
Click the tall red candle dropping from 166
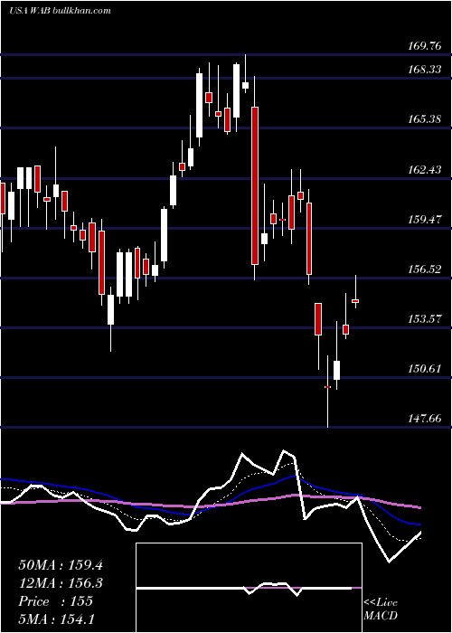255,185
